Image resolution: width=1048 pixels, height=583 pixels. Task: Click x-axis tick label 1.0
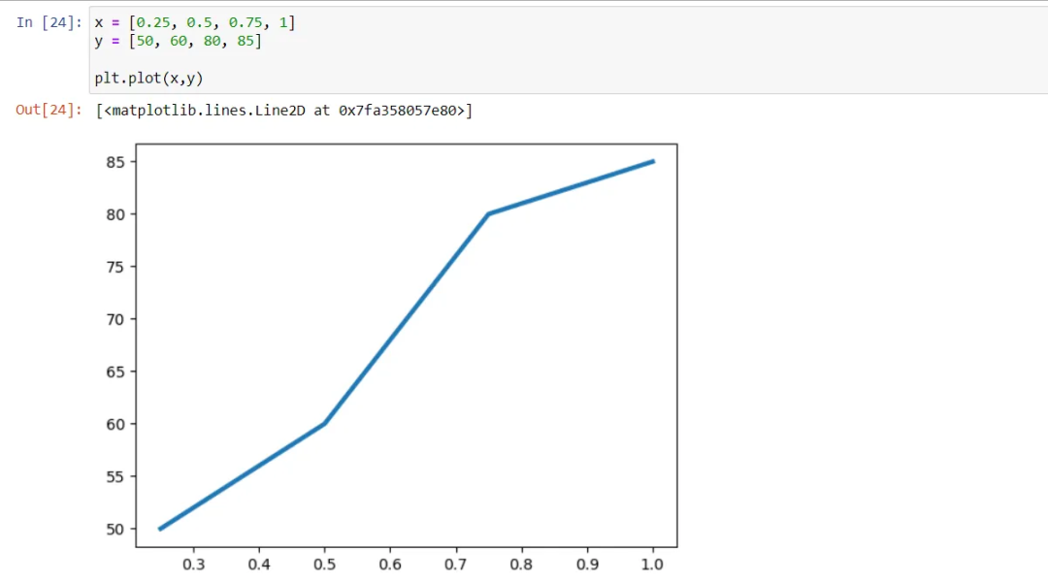tap(653, 565)
